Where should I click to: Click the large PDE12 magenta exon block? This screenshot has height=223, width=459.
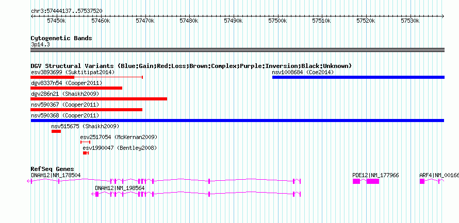pyautogui.click(x=373, y=181)
